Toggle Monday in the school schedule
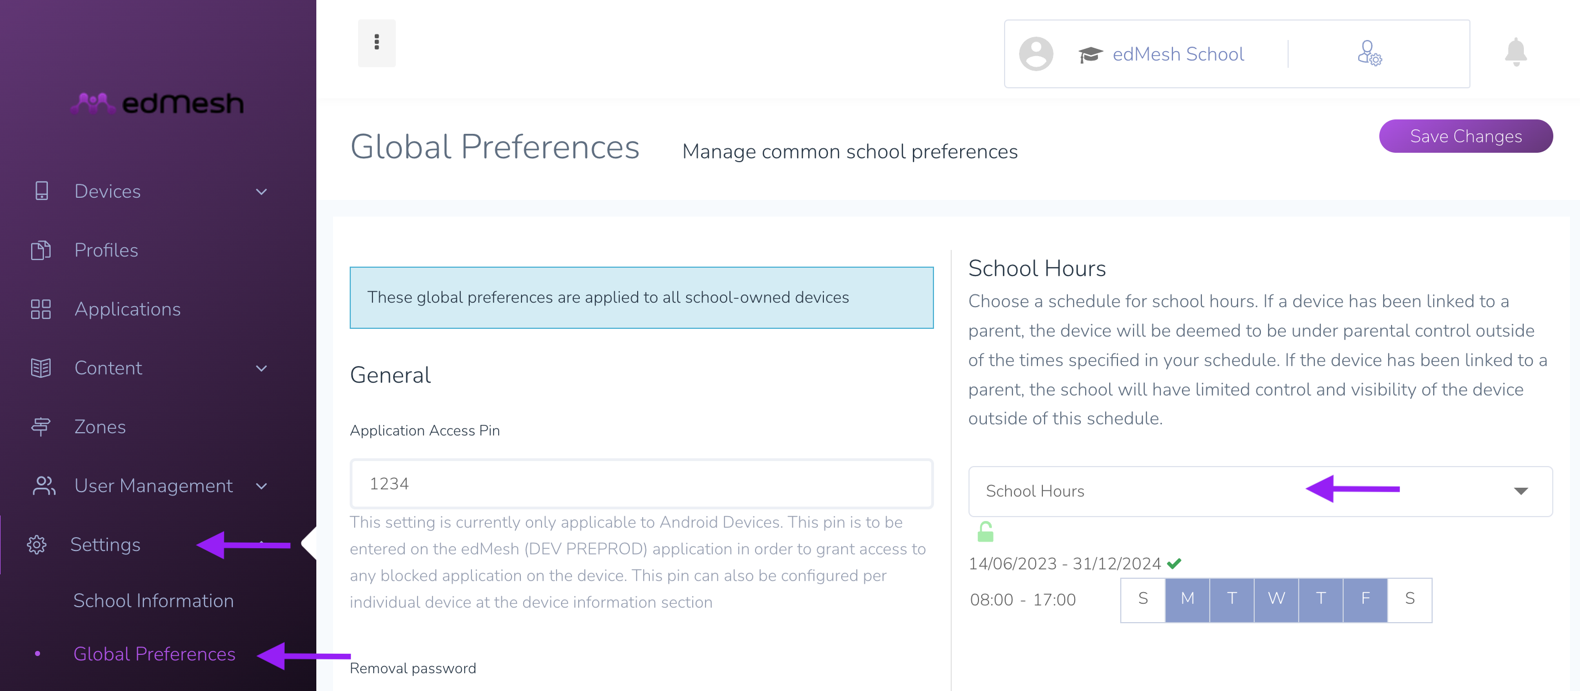The width and height of the screenshot is (1580, 691). point(1188,600)
